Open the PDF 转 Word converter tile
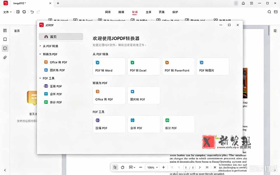This screenshot has height=175, width=280. coord(109,66)
